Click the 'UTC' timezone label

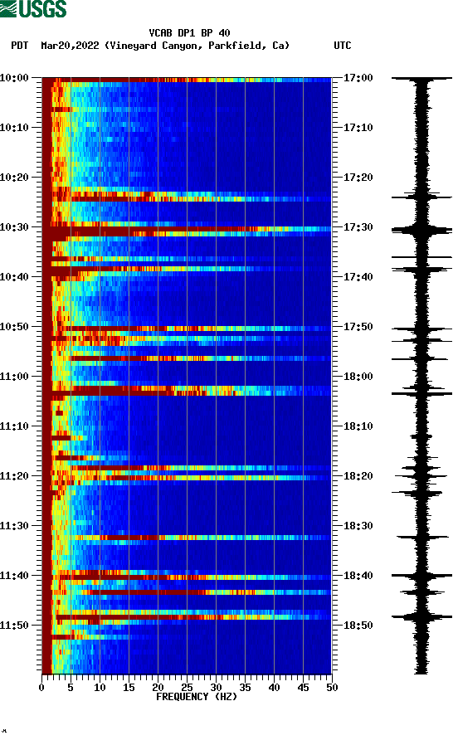tap(343, 46)
